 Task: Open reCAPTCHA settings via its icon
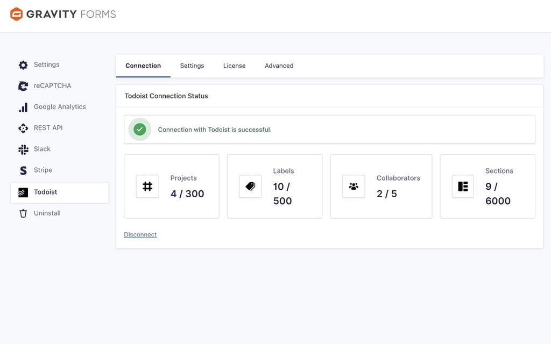(x=23, y=85)
